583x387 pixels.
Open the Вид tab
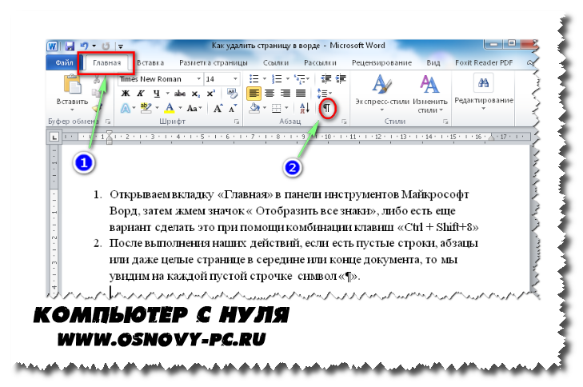(x=433, y=63)
